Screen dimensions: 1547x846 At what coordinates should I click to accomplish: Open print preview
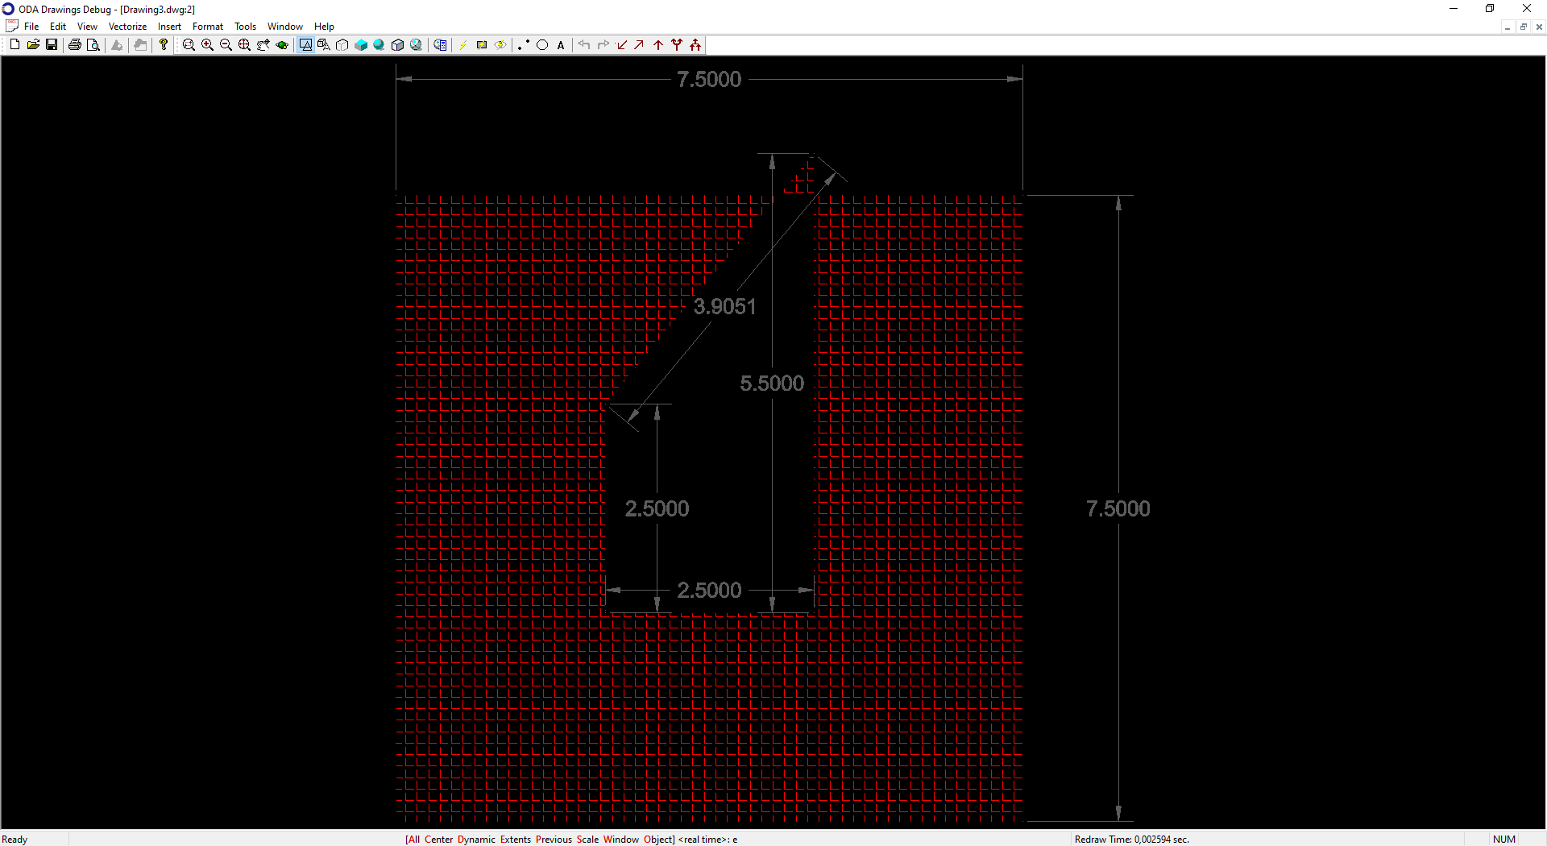(x=93, y=45)
